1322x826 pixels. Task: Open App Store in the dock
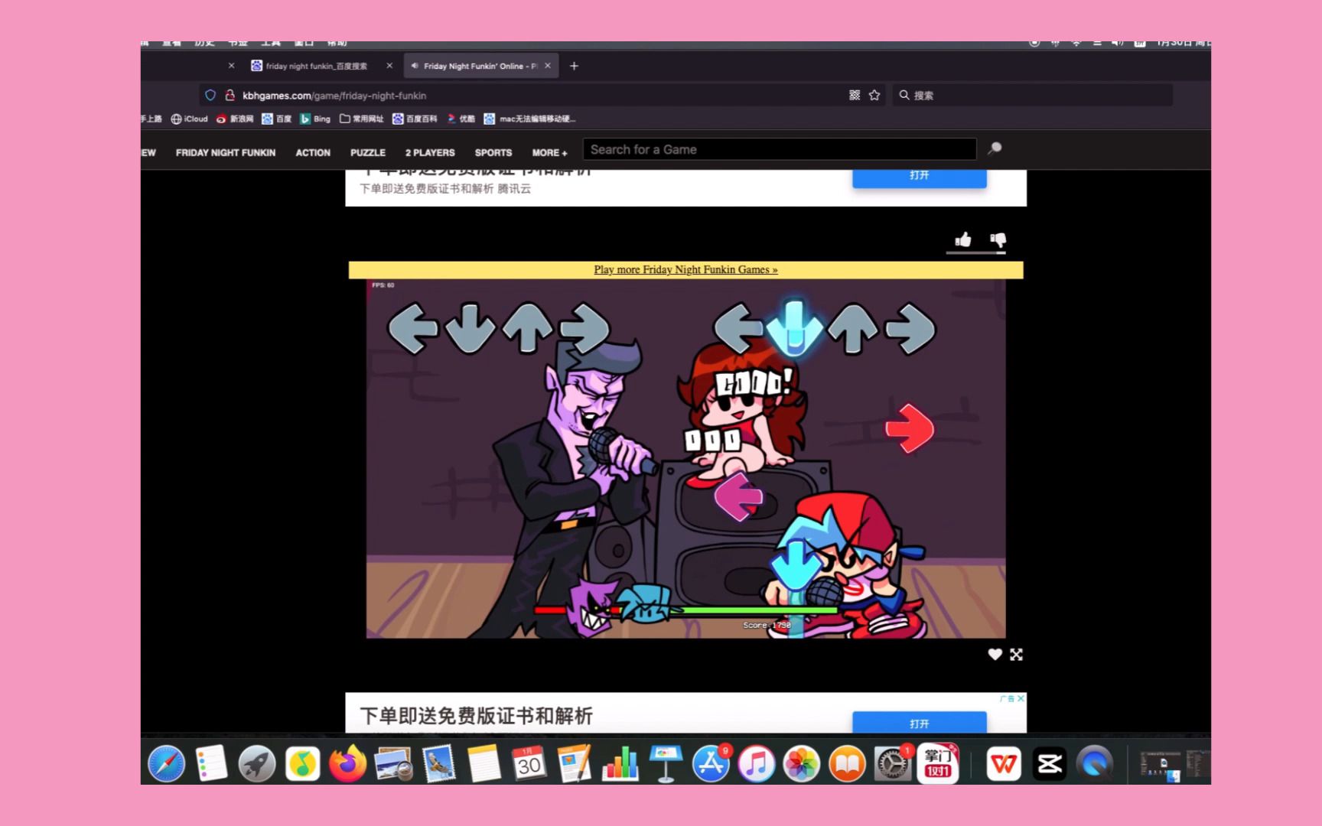point(711,763)
